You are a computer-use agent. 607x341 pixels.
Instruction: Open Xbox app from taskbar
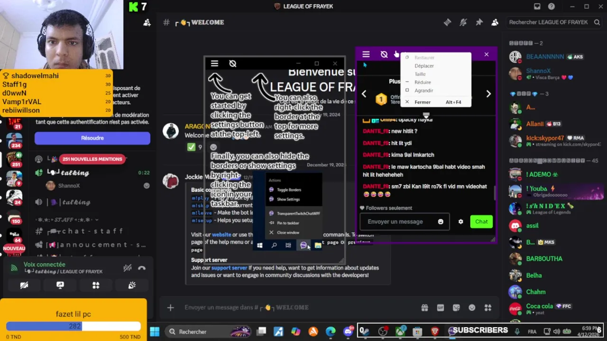pyautogui.click(x=400, y=332)
